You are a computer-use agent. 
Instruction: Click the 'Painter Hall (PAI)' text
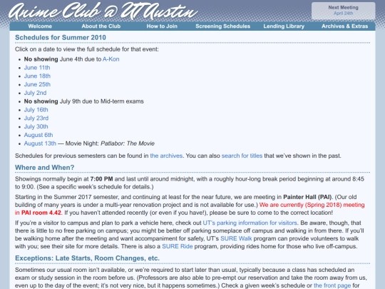coord(307,197)
